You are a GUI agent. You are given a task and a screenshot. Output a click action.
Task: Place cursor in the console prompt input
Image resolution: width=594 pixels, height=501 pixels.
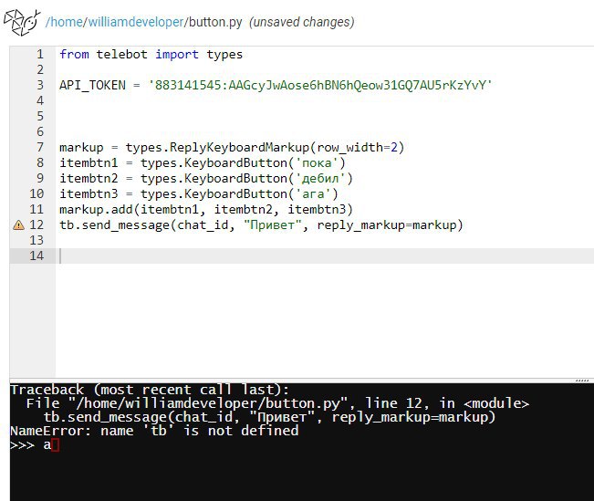click(x=55, y=445)
